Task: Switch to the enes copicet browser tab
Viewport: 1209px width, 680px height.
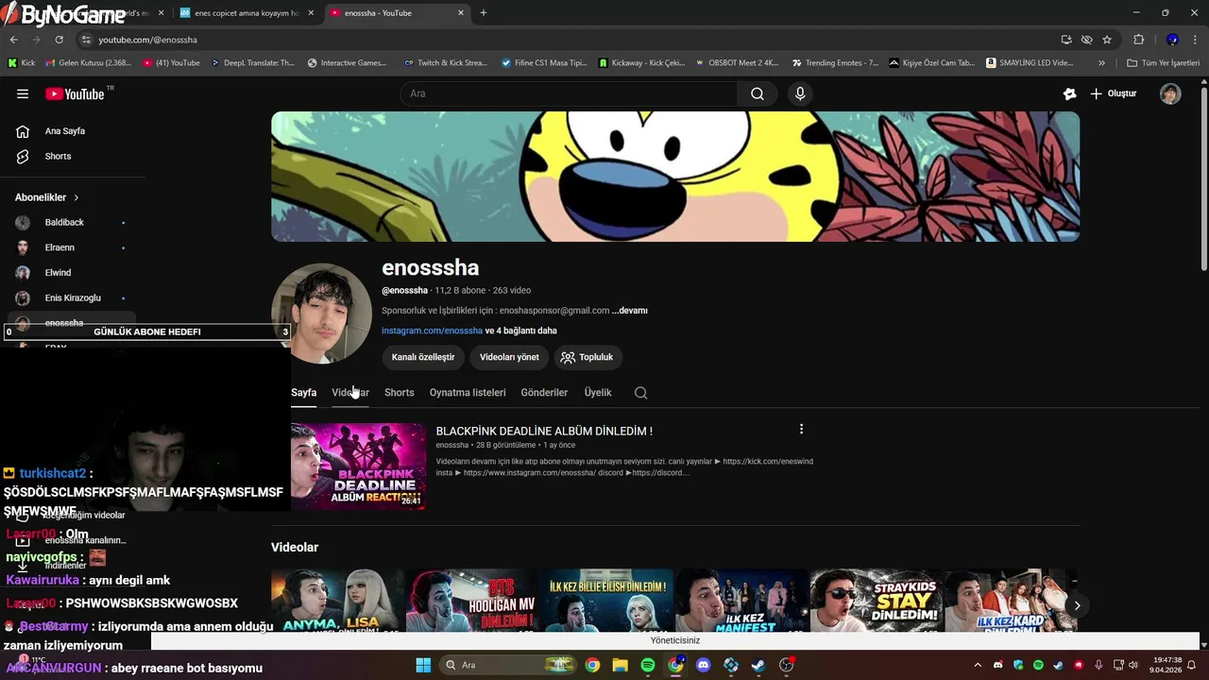Action: point(246,13)
